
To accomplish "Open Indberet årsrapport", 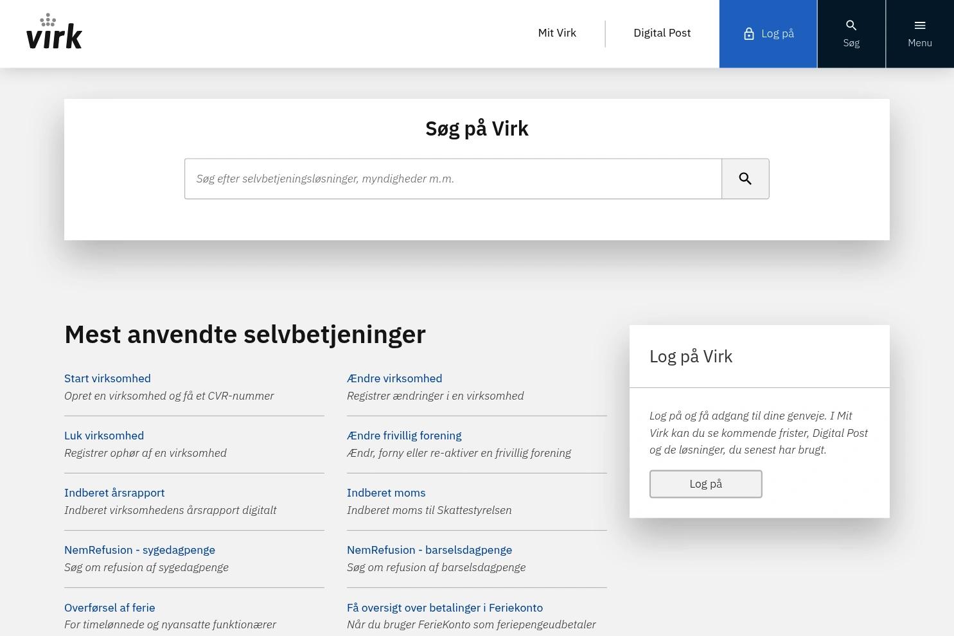I will (114, 493).
